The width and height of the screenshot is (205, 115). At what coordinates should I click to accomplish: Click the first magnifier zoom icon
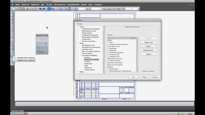pos(61,9)
